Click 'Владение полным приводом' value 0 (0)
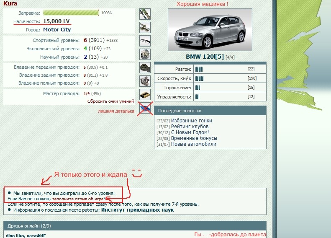 [x=88, y=83]
